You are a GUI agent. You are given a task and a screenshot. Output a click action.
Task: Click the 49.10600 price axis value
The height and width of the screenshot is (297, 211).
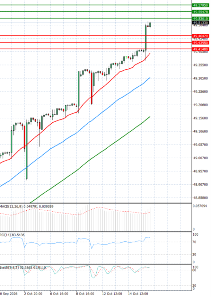200,131
